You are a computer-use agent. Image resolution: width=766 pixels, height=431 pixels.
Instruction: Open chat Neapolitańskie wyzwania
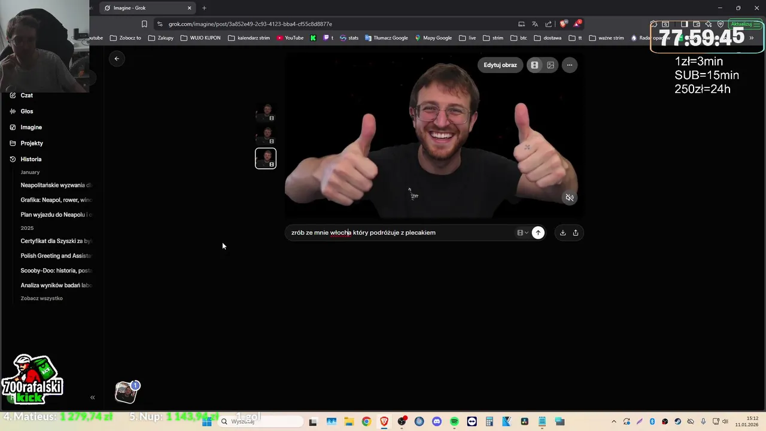click(x=56, y=186)
